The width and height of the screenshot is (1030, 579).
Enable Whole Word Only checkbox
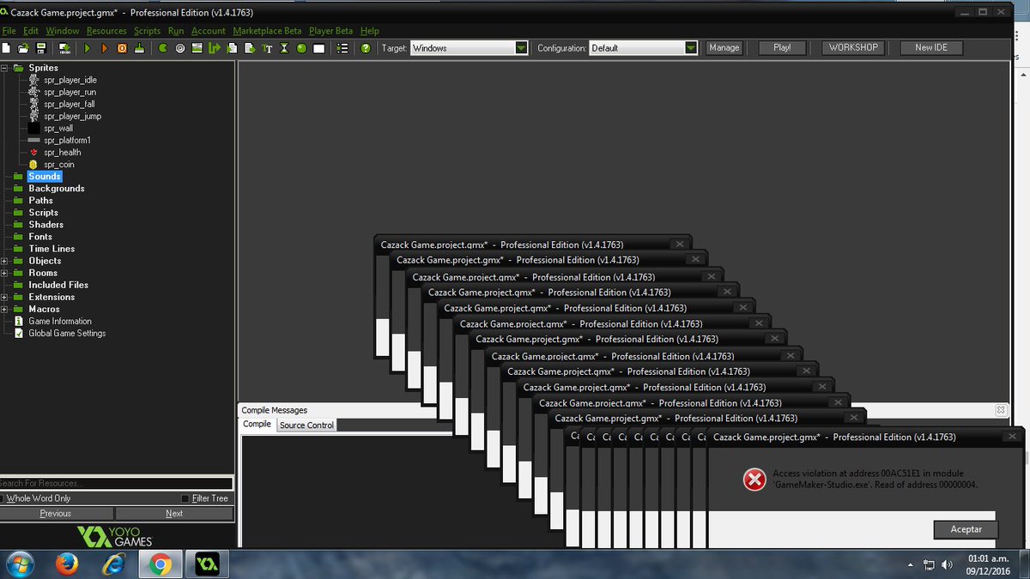pyautogui.click(x=3, y=498)
